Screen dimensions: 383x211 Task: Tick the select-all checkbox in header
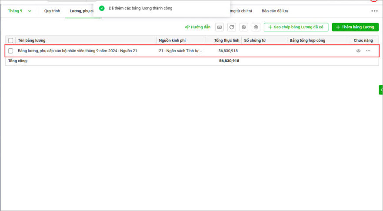tap(10, 40)
